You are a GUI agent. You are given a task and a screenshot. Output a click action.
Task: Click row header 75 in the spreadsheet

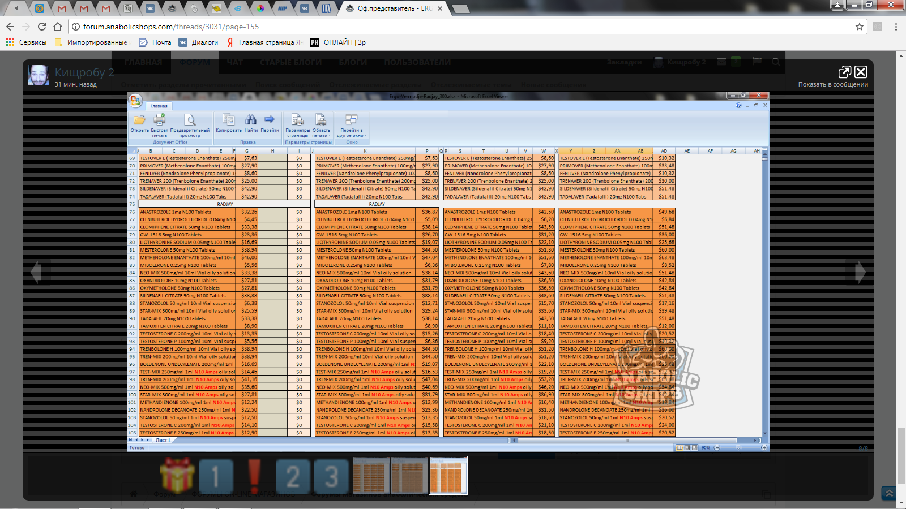point(133,204)
